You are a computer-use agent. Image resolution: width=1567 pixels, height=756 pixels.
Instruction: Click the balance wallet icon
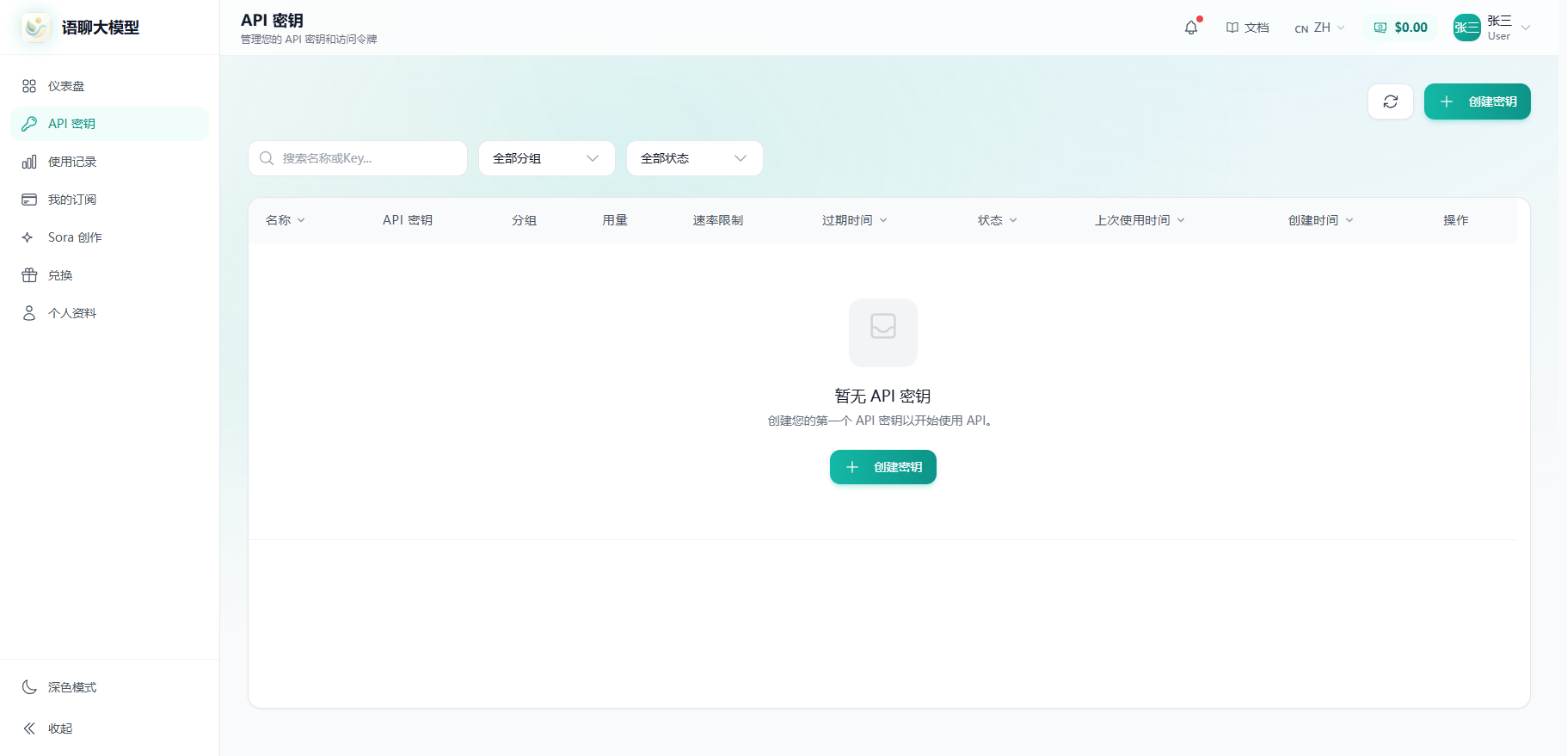click(x=1380, y=28)
